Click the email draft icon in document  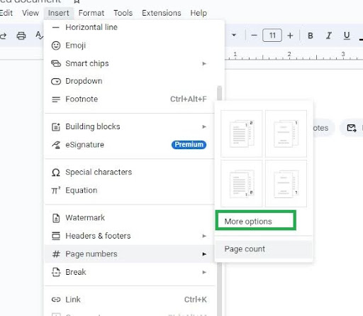[x=352, y=128]
